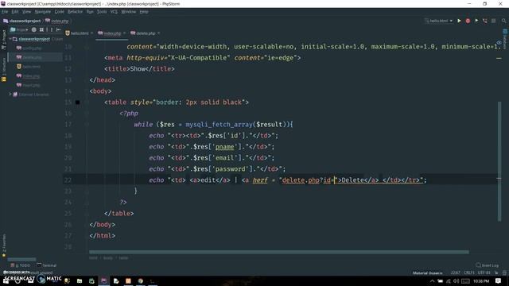
Task: Click the volume icon in system tray
Action: click(456, 280)
